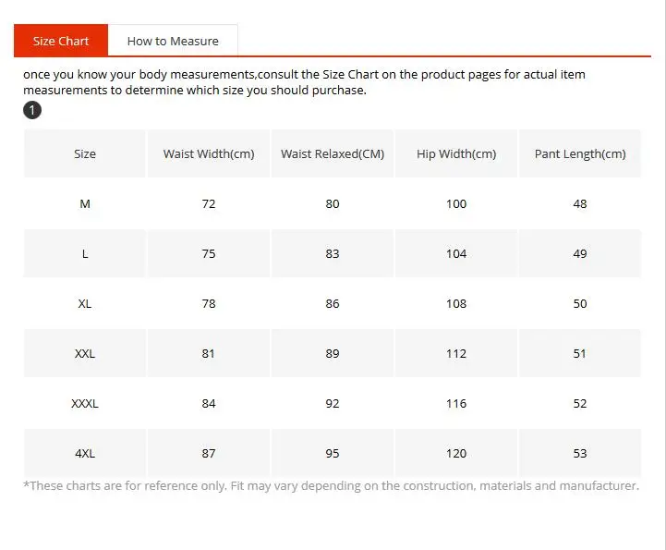Click pant length value 53
The width and height of the screenshot is (666, 550).
(580, 453)
